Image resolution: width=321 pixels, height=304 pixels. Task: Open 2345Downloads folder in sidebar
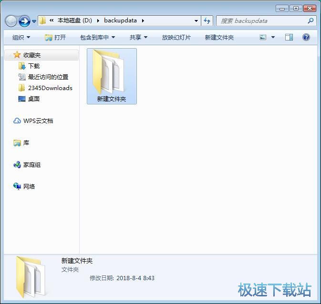tap(50, 88)
